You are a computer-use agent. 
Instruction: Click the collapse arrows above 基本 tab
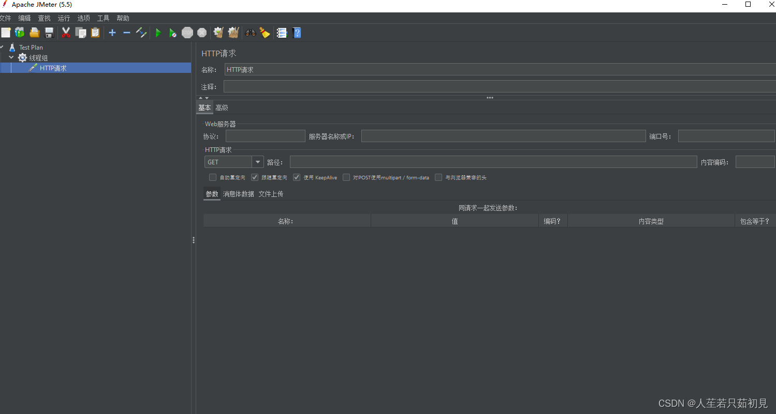coord(204,98)
